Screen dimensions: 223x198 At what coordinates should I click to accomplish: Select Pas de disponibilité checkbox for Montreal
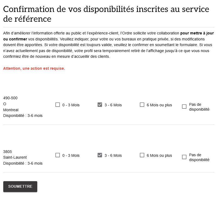[x=184, y=107]
